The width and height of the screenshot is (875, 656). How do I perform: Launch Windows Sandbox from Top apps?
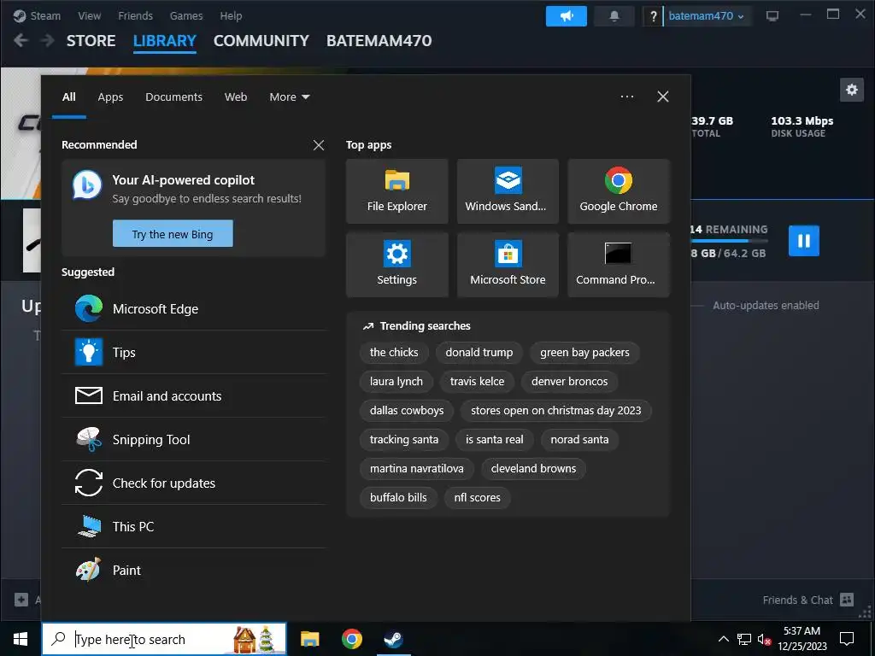point(508,191)
